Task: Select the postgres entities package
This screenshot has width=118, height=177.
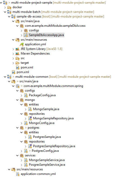Action: tap(34, 132)
